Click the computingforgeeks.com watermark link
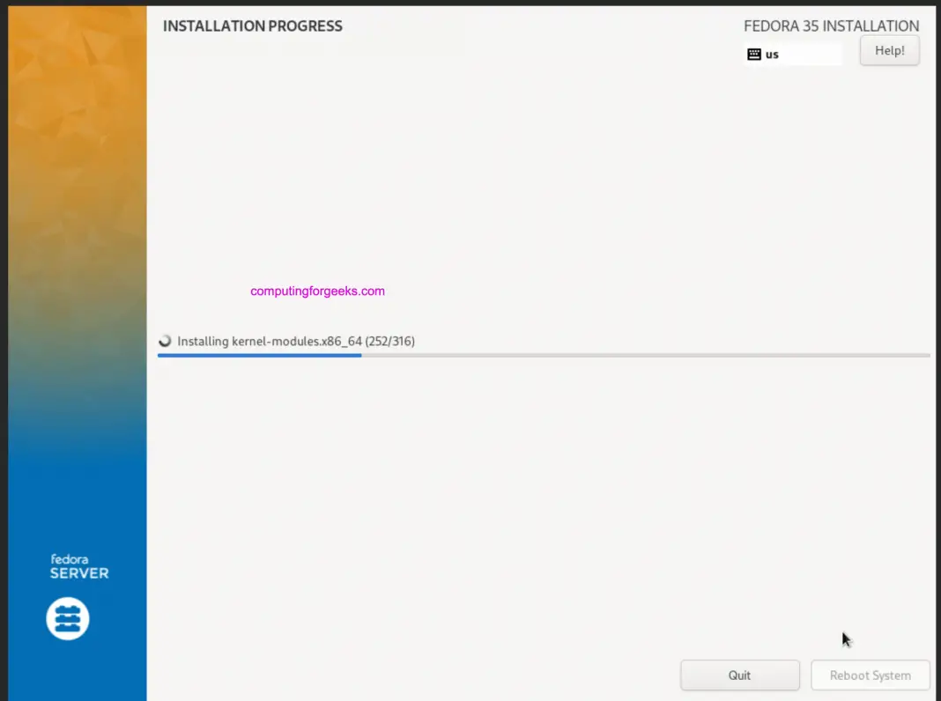The width and height of the screenshot is (941, 701). [317, 291]
